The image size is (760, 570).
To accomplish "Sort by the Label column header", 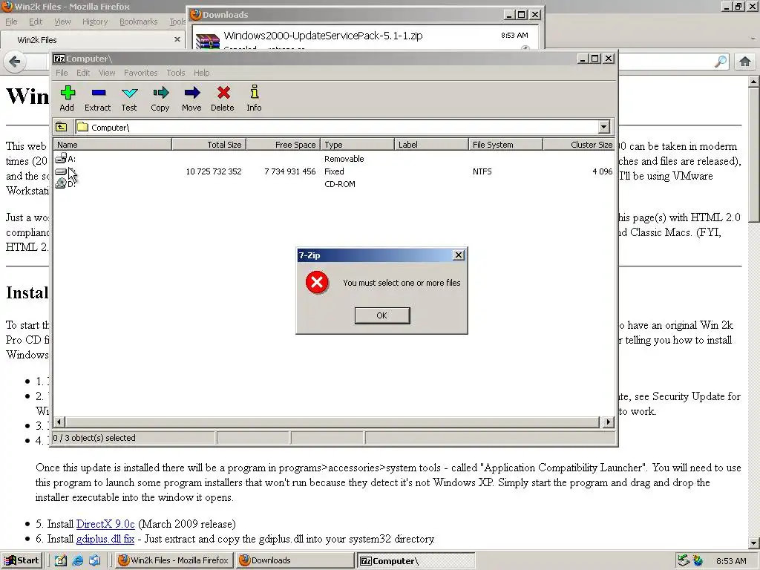I will click(x=431, y=145).
